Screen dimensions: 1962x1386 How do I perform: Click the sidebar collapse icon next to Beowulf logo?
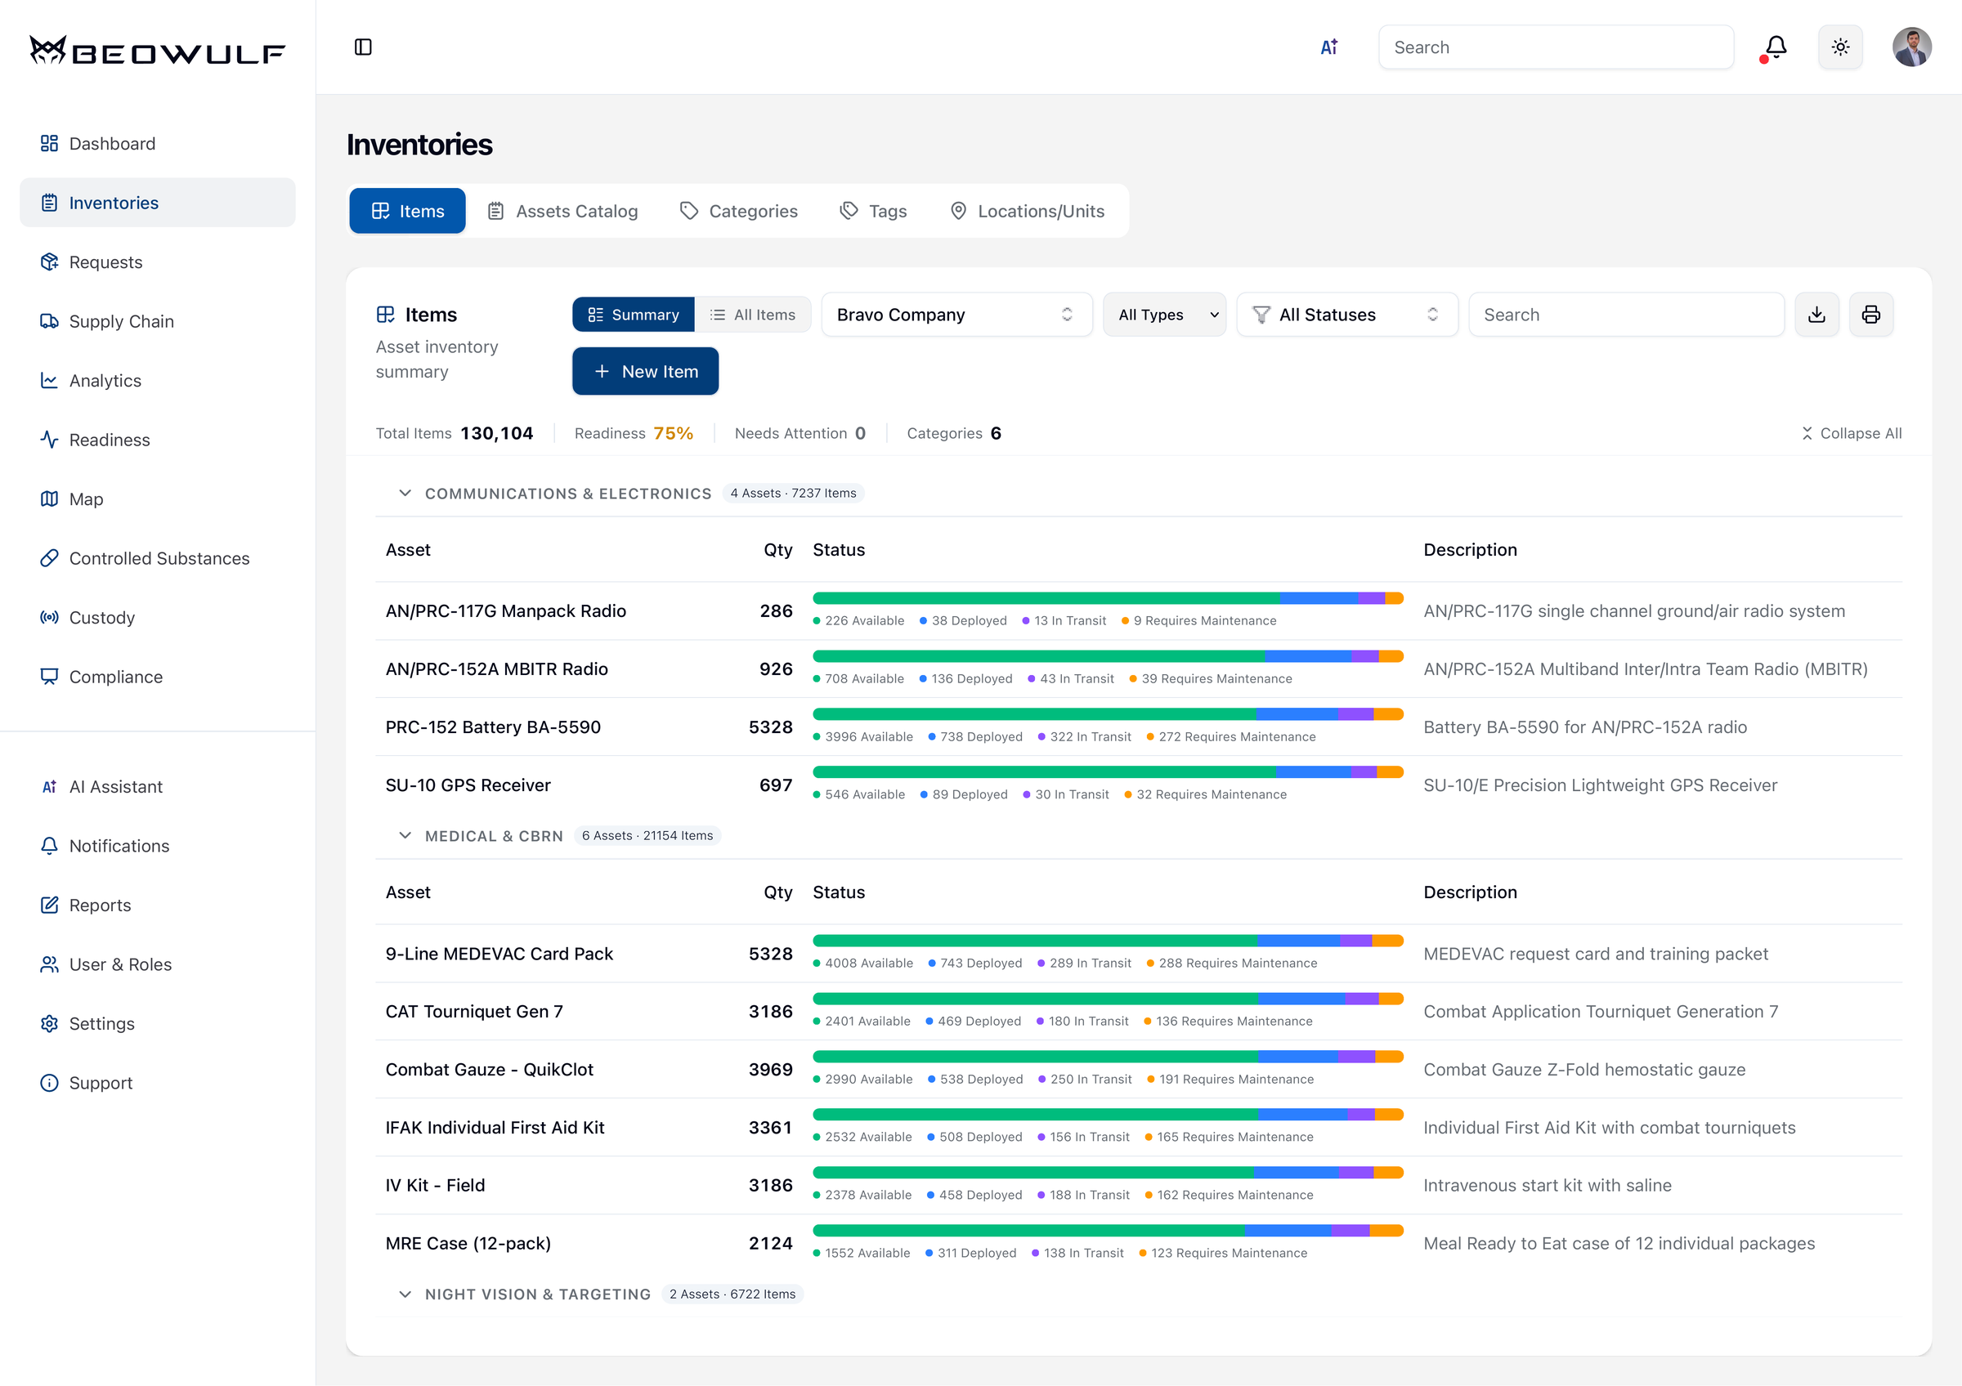362,47
